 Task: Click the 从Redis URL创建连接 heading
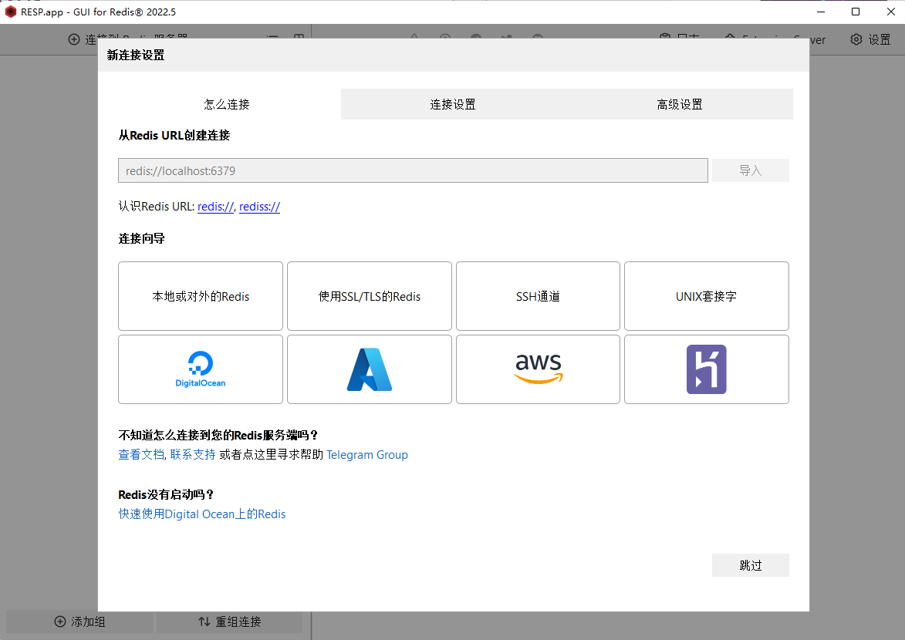click(x=174, y=136)
